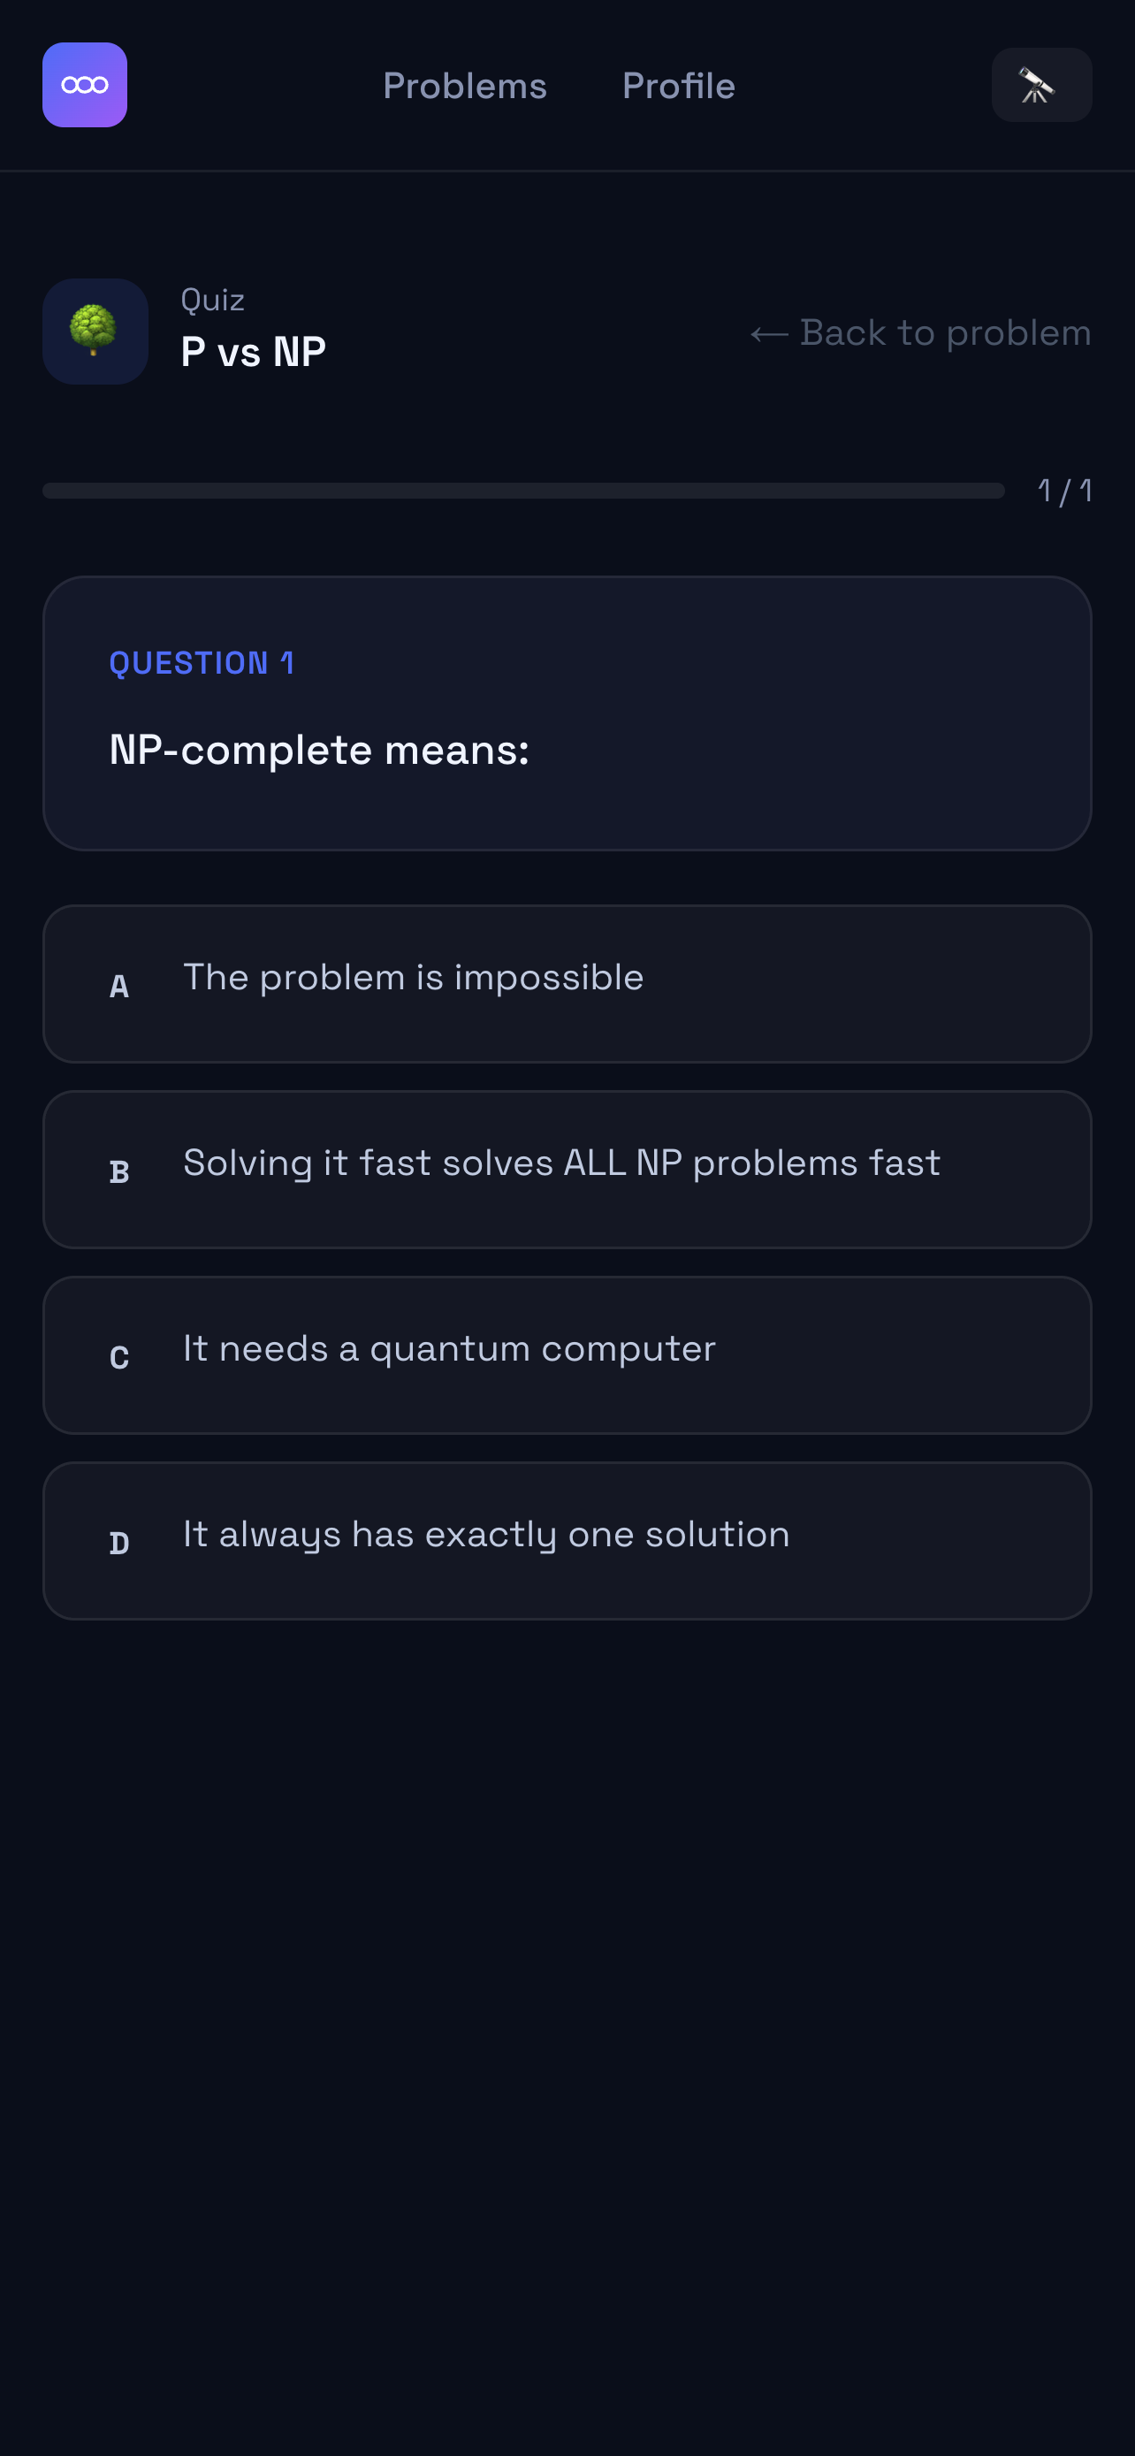This screenshot has width=1135, height=2456.
Task: Select answer A 'The problem is impossible'
Action: click(567, 983)
